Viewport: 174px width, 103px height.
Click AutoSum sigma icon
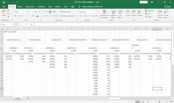pyautogui.click(x=146, y=11)
